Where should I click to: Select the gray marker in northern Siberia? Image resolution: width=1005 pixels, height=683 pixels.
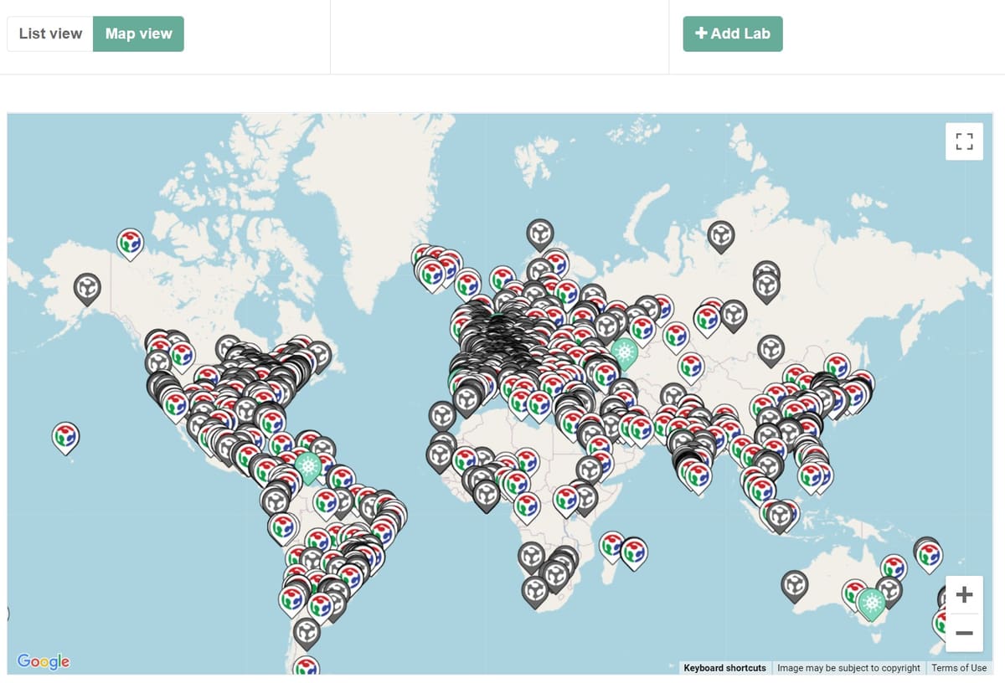721,237
